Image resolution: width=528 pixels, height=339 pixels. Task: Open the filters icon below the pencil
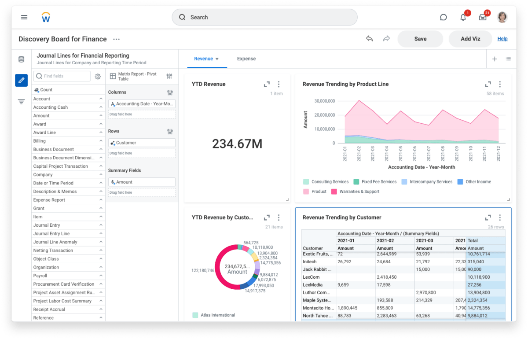(x=21, y=101)
